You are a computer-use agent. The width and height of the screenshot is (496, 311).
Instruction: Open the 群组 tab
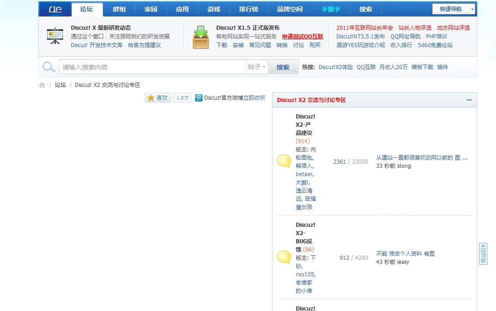point(119,9)
